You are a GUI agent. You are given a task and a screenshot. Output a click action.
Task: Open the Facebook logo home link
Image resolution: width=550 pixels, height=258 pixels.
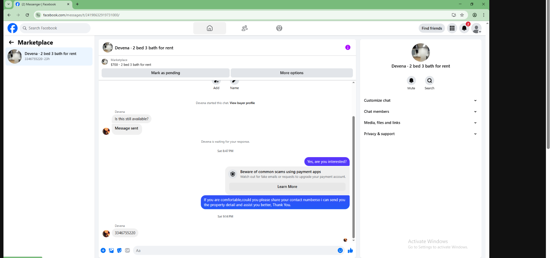pyautogui.click(x=13, y=28)
